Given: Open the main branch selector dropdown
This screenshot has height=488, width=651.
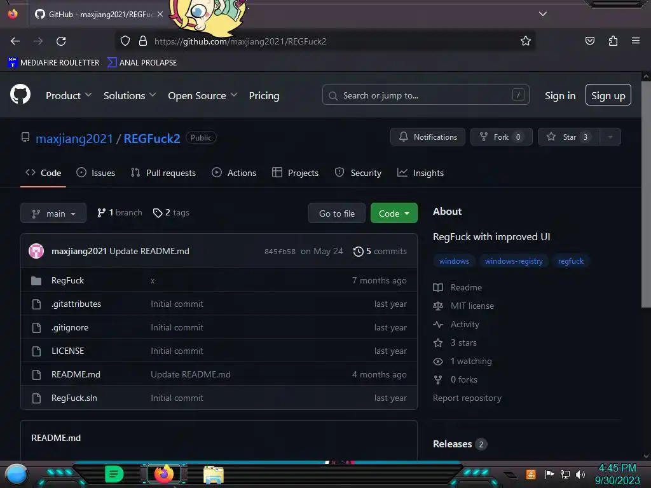Looking at the screenshot, I should click(53, 213).
